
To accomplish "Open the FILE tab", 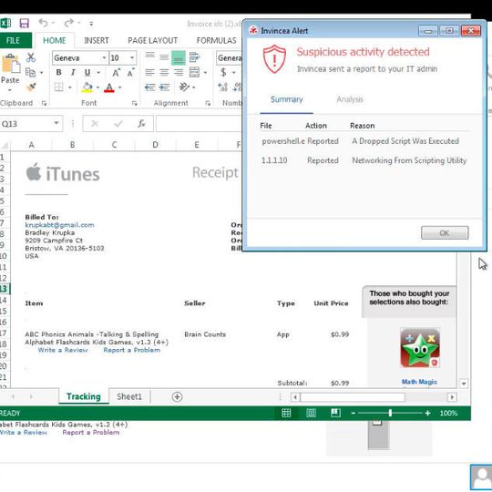I will point(13,40).
